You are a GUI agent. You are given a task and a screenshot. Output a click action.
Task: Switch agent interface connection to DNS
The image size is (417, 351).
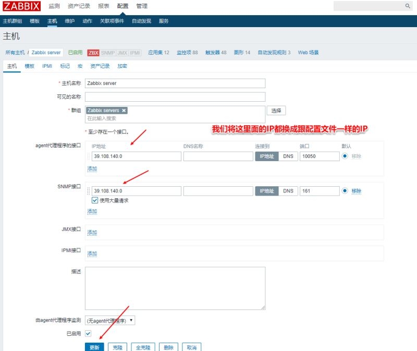pos(288,156)
